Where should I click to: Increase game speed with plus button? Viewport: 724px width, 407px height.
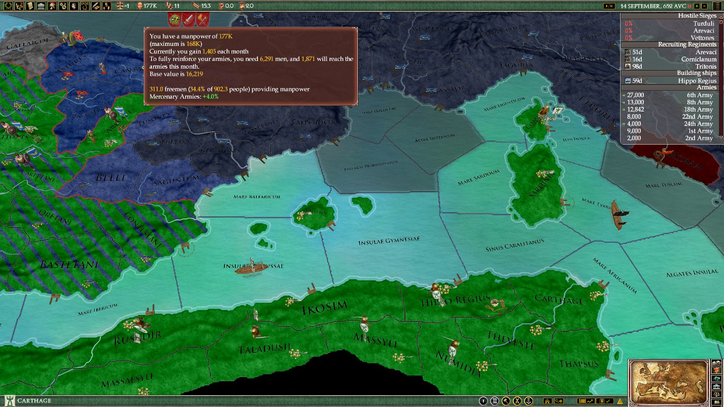coord(697,6)
